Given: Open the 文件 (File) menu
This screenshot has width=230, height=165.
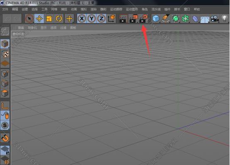Looking at the screenshot, I should coord(5,9).
